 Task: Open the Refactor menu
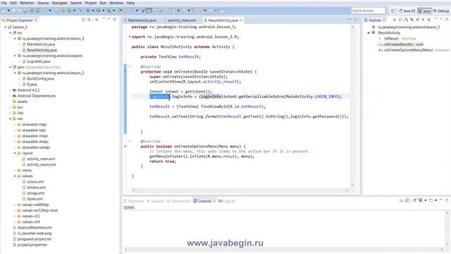pyautogui.click(x=27, y=3)
